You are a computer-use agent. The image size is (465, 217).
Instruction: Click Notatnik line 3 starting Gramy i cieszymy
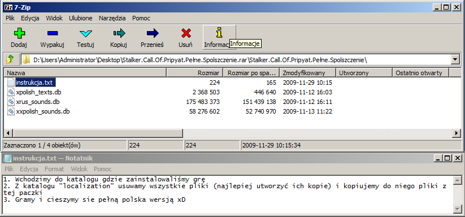tap(95, 200)
